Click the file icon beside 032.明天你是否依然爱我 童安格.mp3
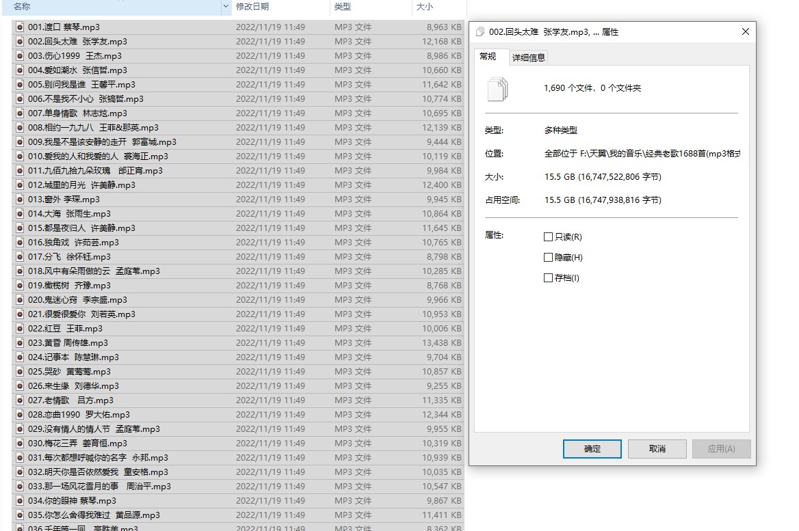The height and width of the screenshot is (531, 799). (20, 472)
